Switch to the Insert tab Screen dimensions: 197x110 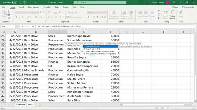(22, 7)
